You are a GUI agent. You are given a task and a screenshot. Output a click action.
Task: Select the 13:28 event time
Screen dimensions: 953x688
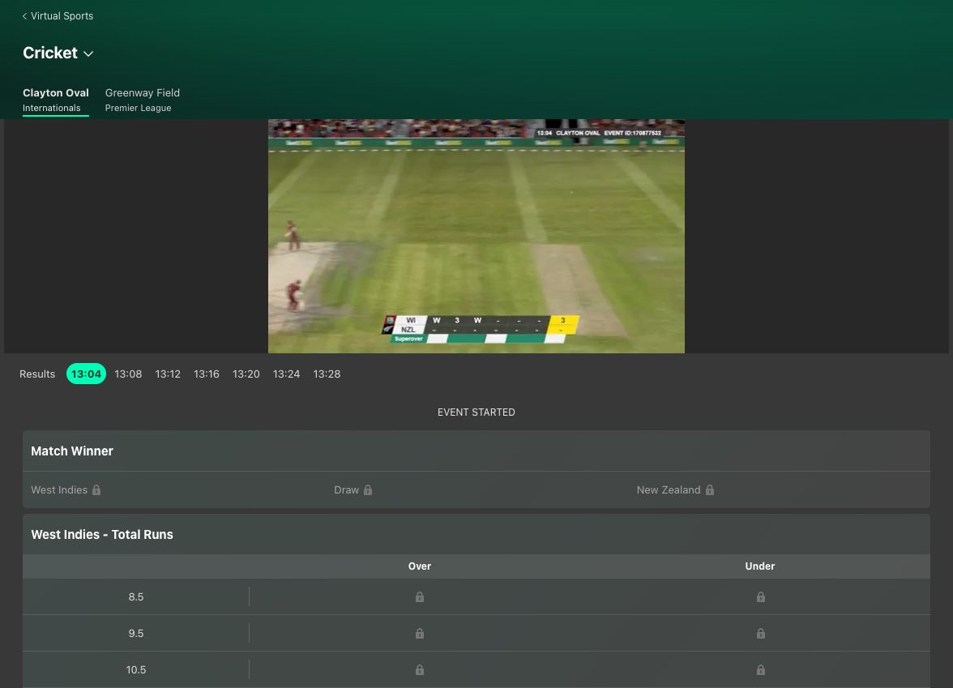[327, 374]
